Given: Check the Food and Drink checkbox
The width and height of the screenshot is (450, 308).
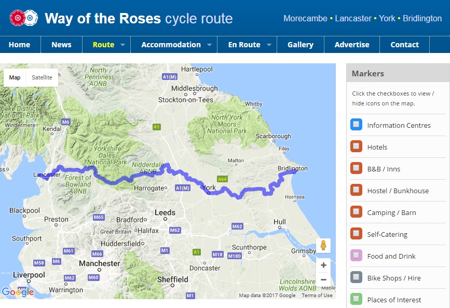Looking at the screenshot, I should pyautogui.click(x=356, y=256).
